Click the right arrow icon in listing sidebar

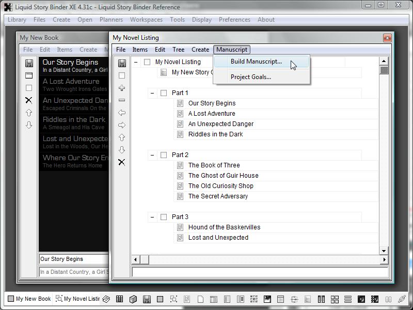tap(122, 125)
